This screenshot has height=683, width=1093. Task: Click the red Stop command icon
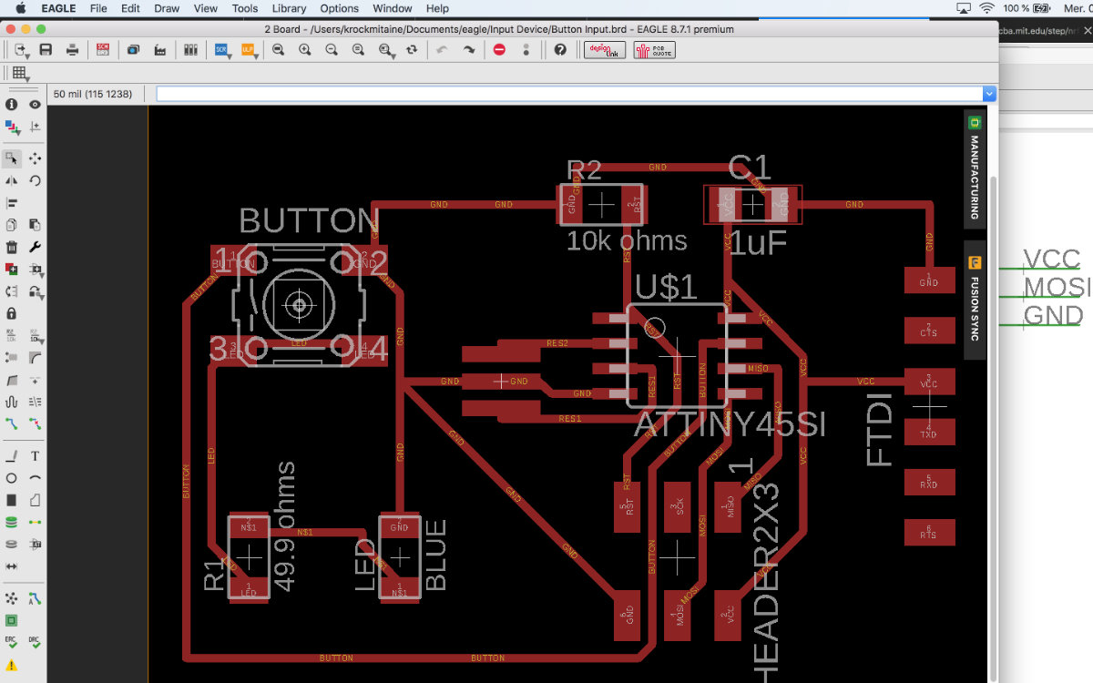pos(499,49)
